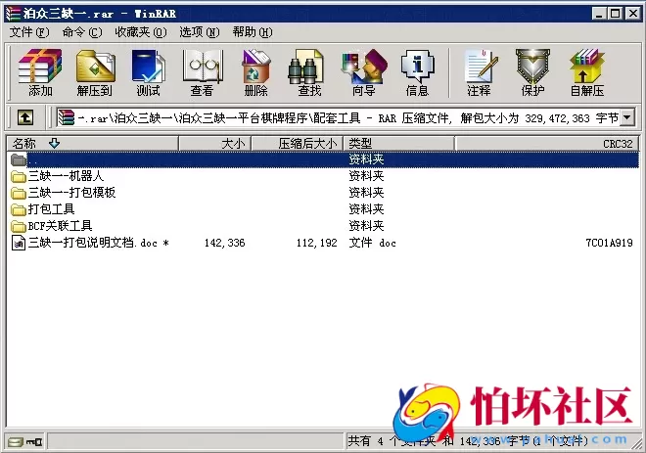This screenshot has height=453, width=646.
Task: Click the WinRAR title bar icon
Action: (13, 14)
